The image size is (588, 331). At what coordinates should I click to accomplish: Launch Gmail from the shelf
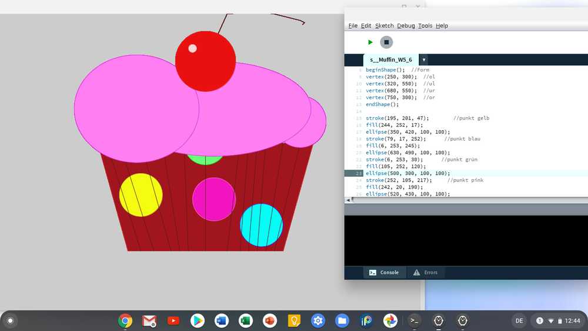(149, 321)
